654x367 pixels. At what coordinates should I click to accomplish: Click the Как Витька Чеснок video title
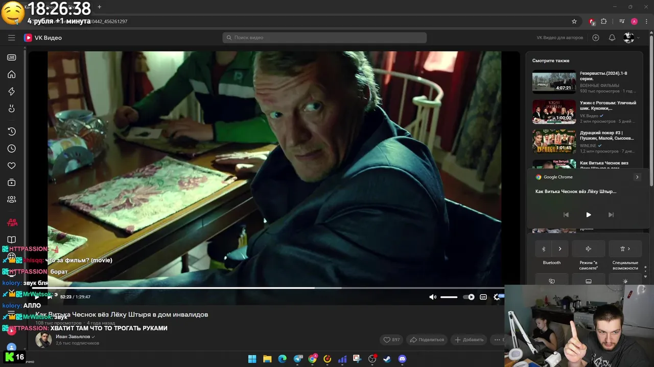pyautogui.click(x=122, y=314)
